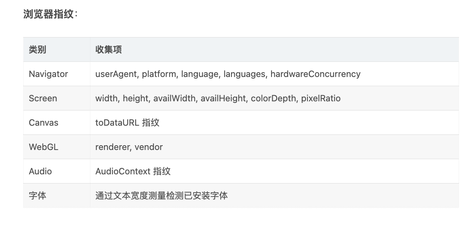
Task: Click availWidth in the Screen row
Action: [x=174, y=98]
